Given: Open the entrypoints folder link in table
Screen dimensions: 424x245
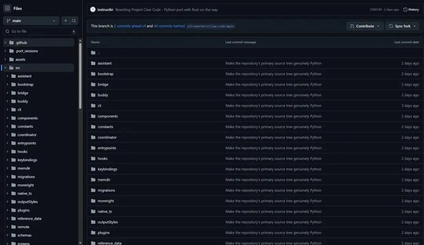Looking at the screenshot, I should tap(107, 148).
